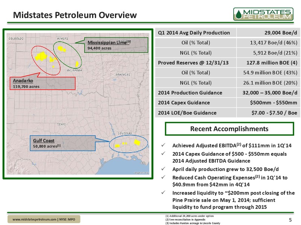Click the TEXAS label on the map

[61, 124]
